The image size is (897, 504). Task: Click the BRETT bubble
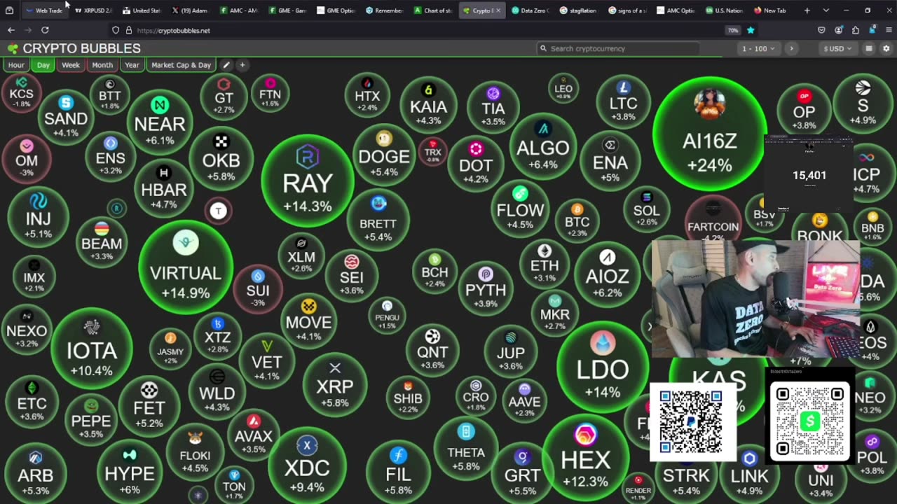[378, 220]
